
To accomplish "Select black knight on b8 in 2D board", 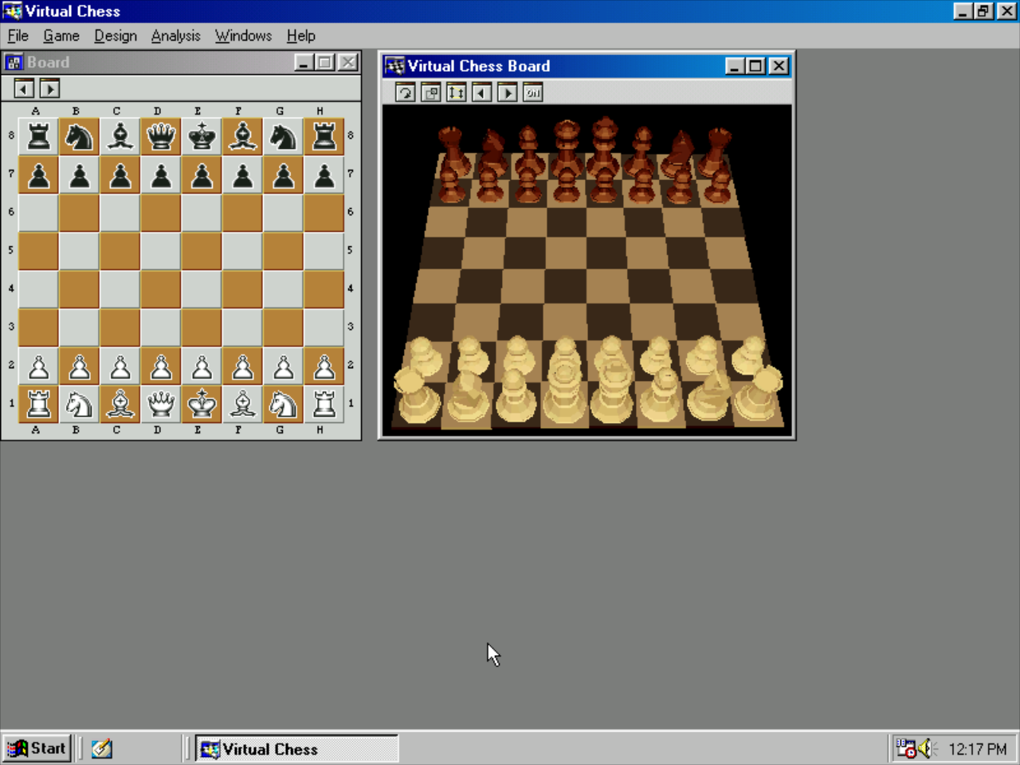I will [x=79, y=136].
